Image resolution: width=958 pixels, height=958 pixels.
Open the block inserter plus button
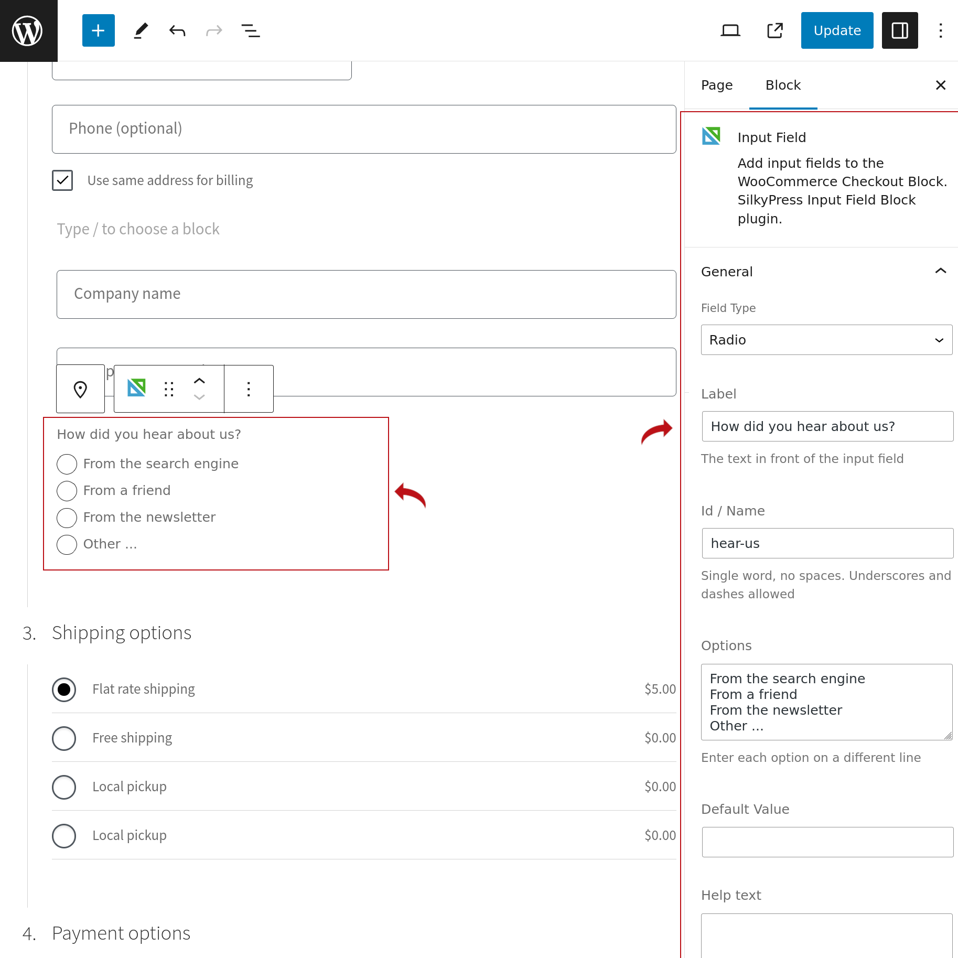click(98, 30)
